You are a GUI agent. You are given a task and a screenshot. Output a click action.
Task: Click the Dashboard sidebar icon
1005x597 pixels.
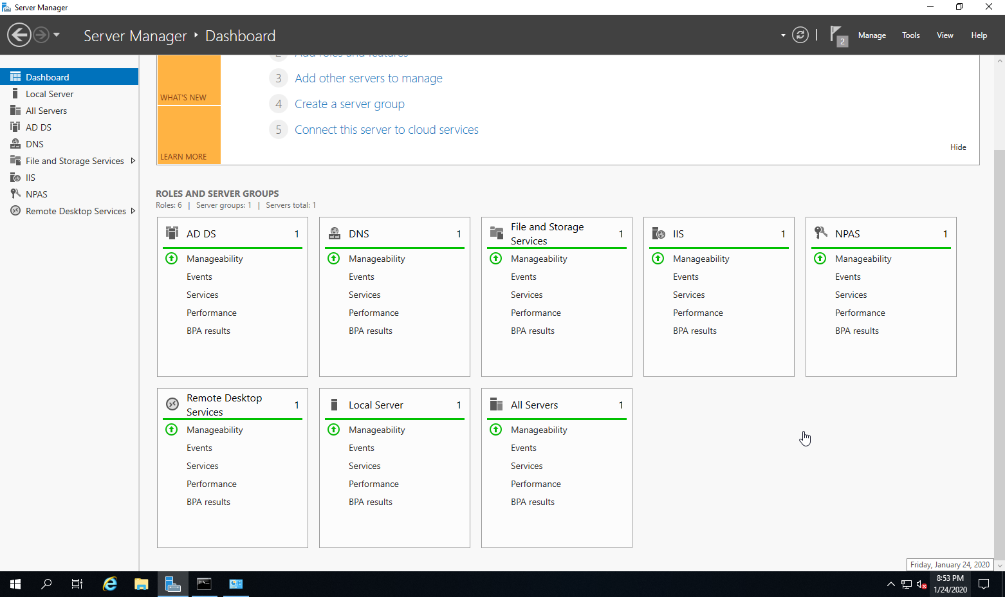pos(15,77)
